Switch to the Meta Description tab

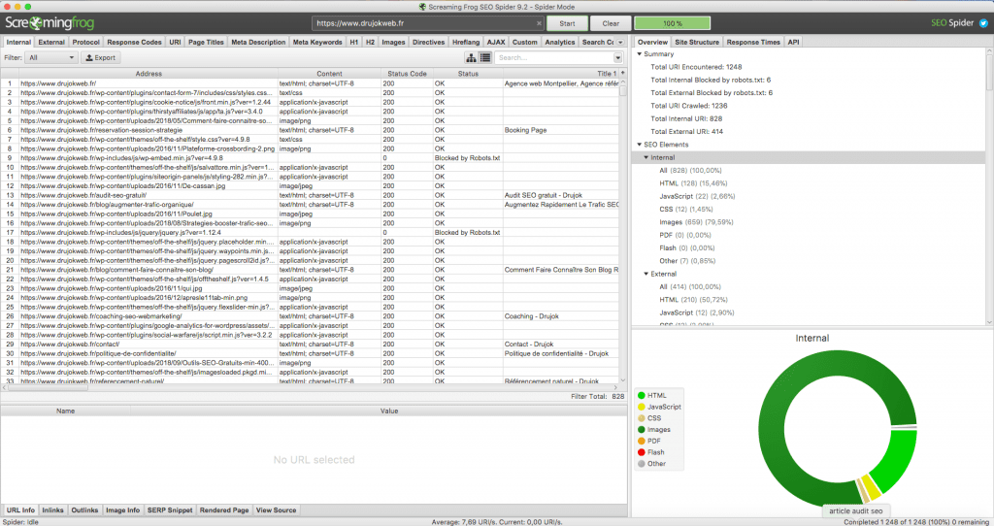(x=258, y=43)
